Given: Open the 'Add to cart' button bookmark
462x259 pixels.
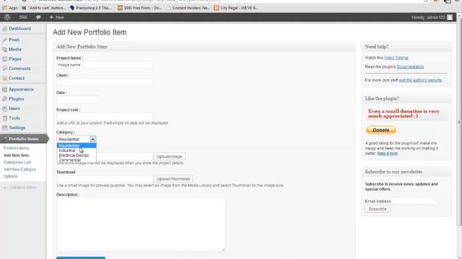Looking at the screenshot, I should (x=44, y=8).
